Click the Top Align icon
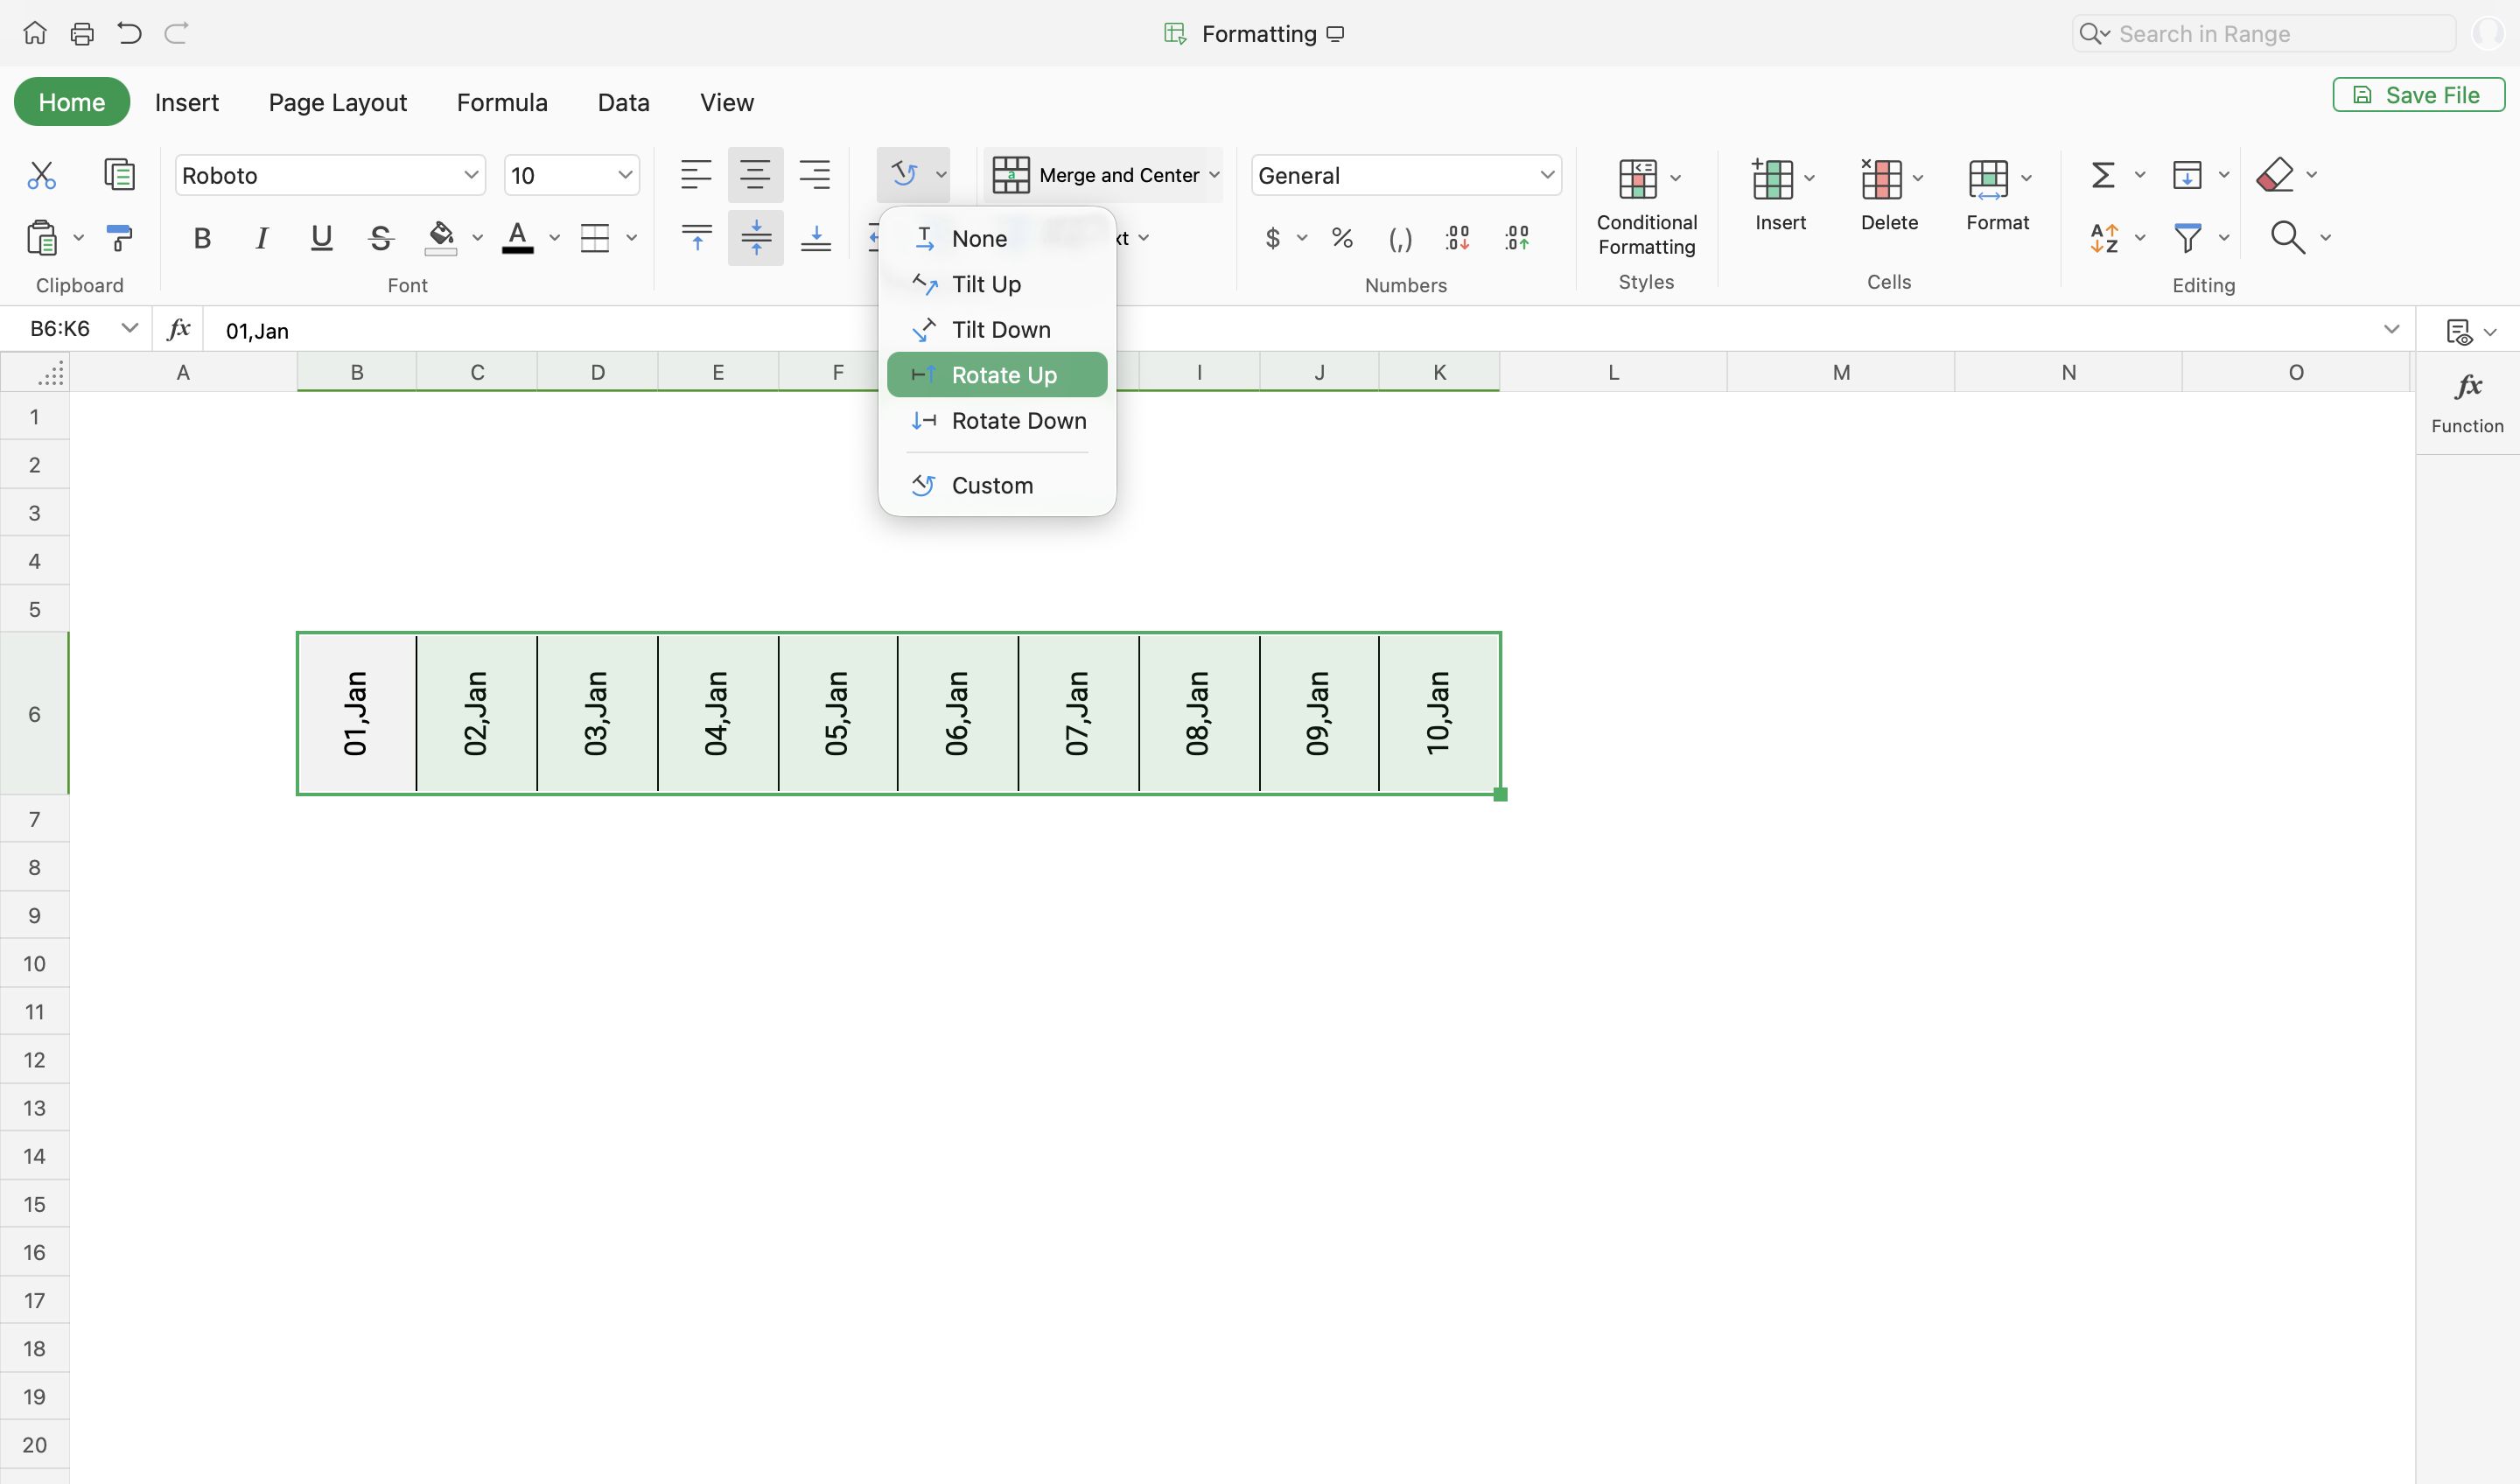 pos(696,238)
